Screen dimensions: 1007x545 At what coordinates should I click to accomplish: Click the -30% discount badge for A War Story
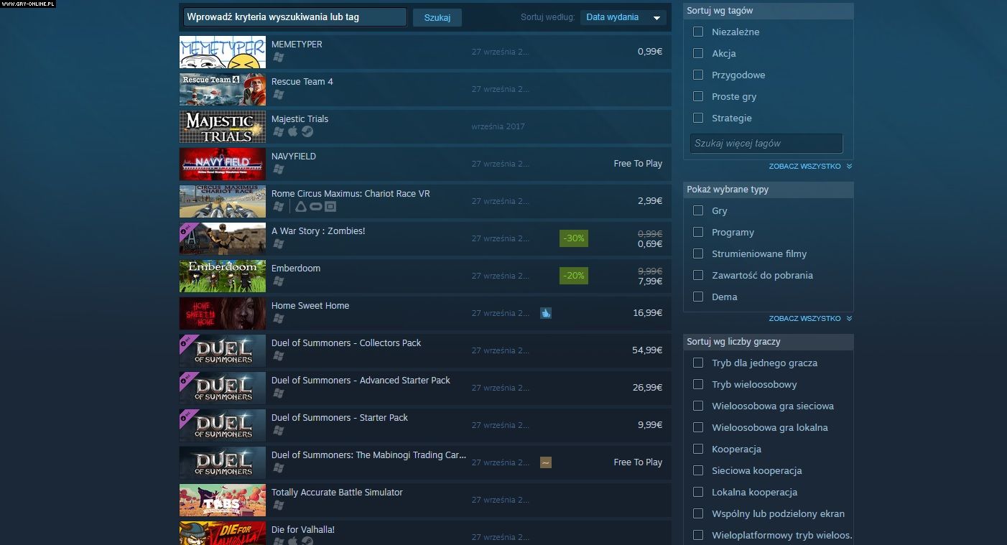[x=573, y=238]
